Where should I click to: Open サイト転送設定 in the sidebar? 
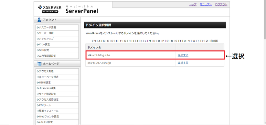coord(57,94)
